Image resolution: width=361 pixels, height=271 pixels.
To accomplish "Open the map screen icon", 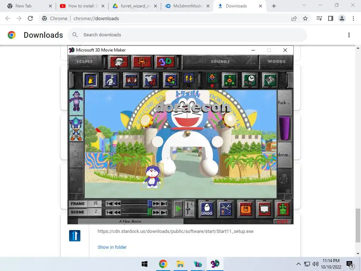I will (264, 209).
